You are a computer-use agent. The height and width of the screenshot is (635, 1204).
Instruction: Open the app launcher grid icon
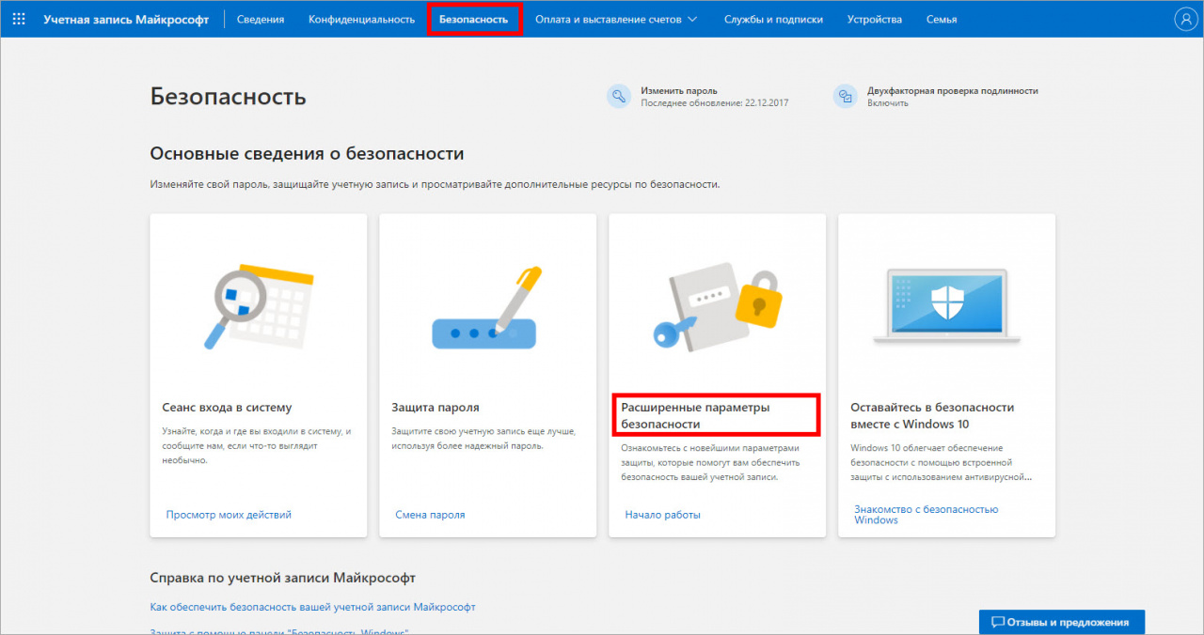[19, 19]
